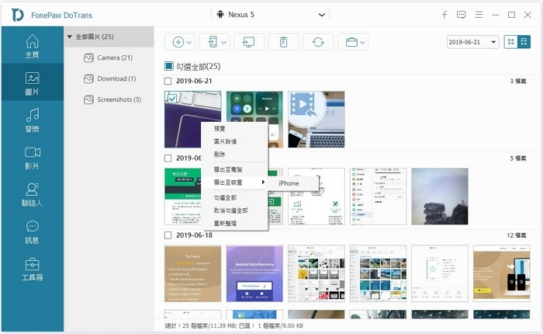Click the 12 檔案 count label
This screenshot has width=543, height=334.
[517, 235]
